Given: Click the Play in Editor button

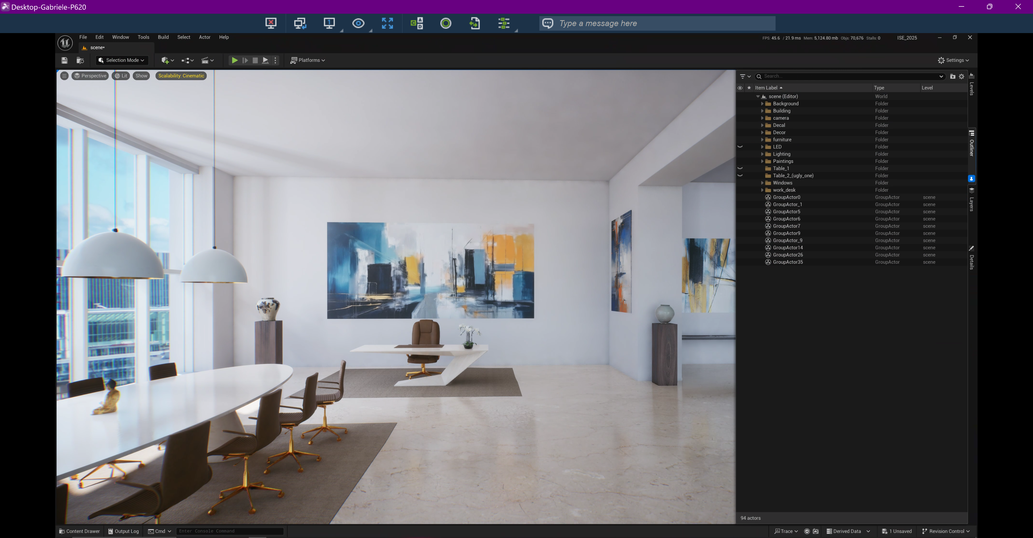Looking at the screenshot, I should 235,60.
